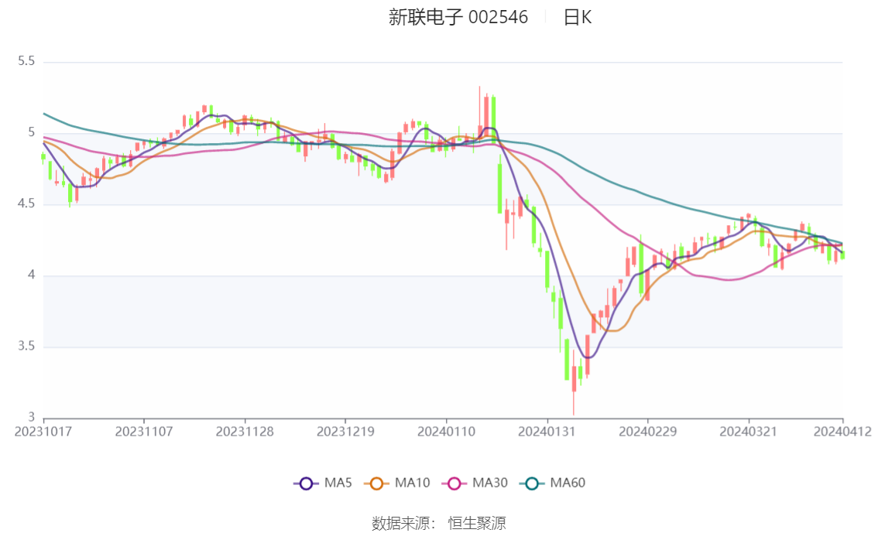Click the 20240229 date axis label
Image resolution: width=878 pixels, height=533 pixels.
(648, 432)
